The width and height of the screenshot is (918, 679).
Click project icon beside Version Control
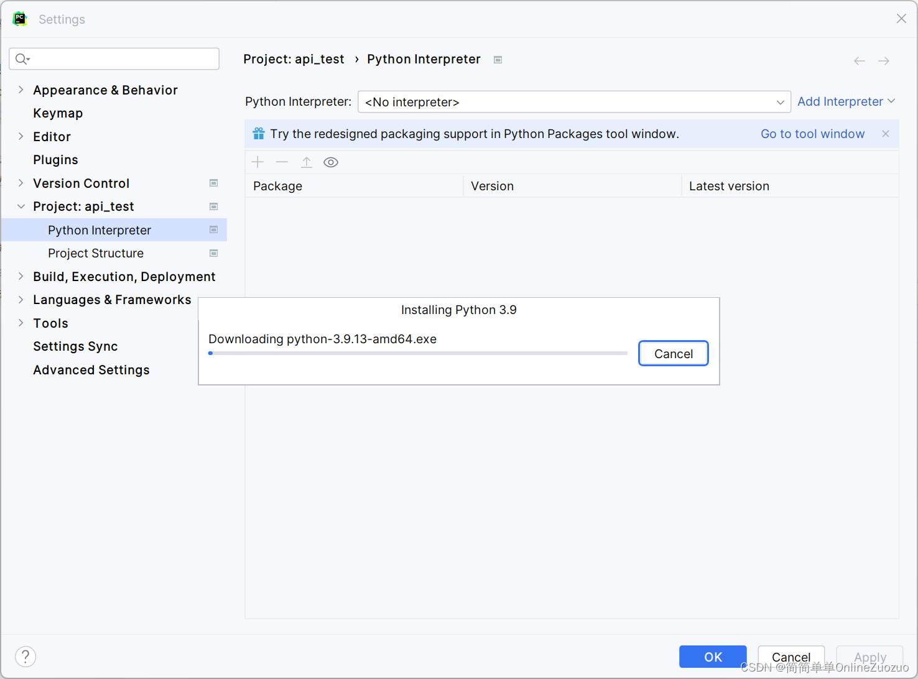point(213,183)
